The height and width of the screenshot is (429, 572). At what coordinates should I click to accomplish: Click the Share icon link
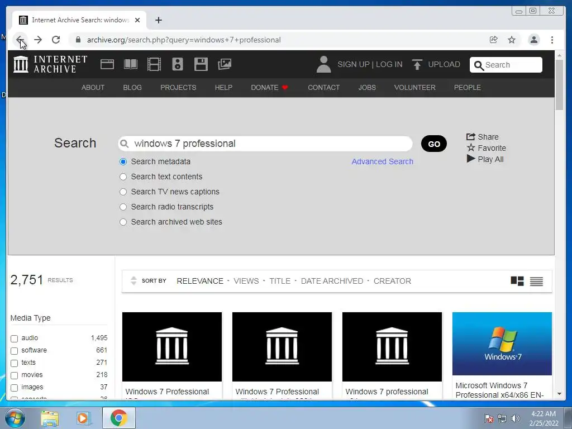click(x=482, y=137)
